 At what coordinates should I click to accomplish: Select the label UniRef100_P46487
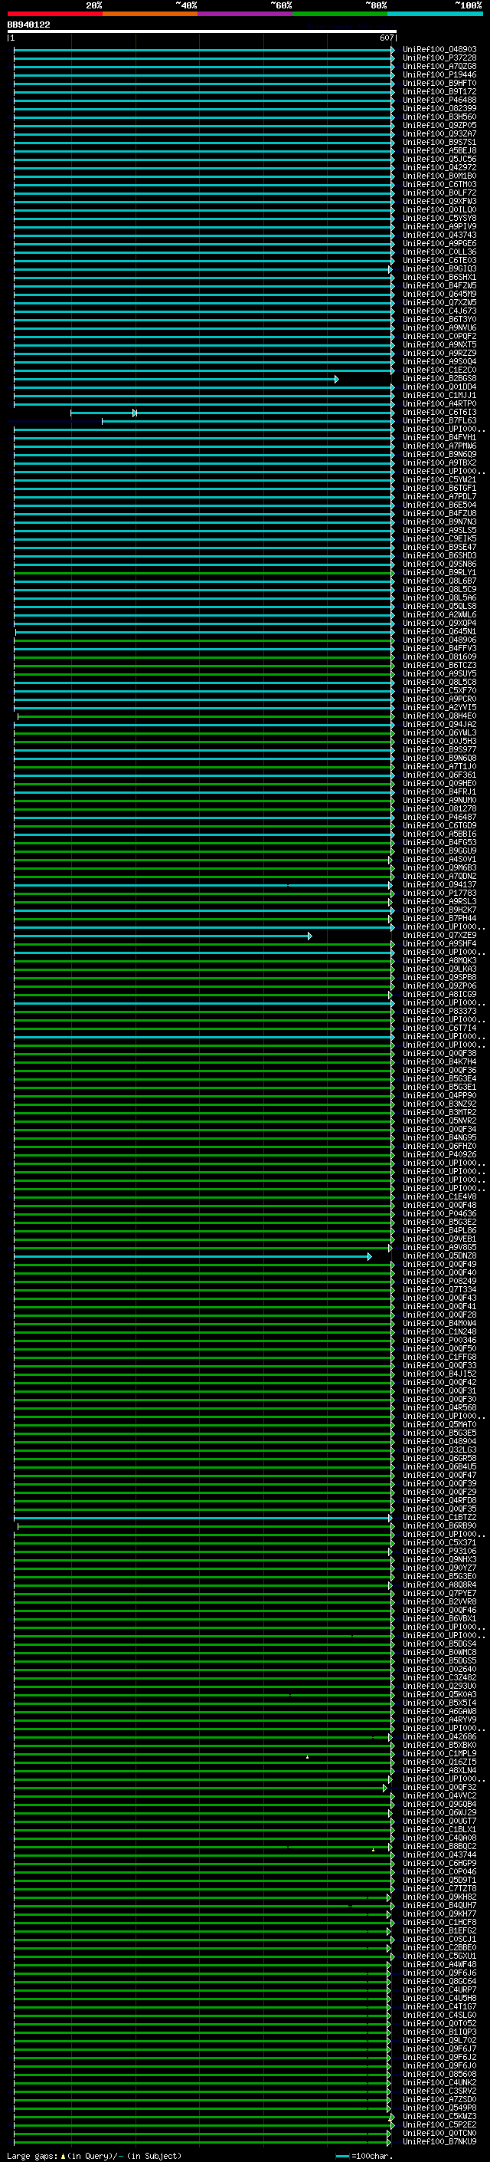439,817
